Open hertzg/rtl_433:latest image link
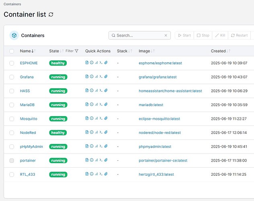Image resolution: width=254 pixels, height=201 pixels. (x=156, y=174)
